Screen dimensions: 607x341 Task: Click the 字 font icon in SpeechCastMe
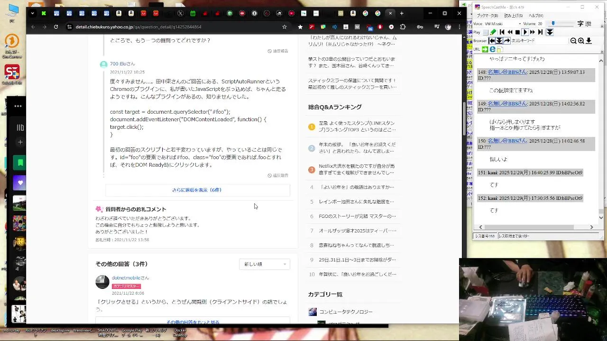[581, 24]
